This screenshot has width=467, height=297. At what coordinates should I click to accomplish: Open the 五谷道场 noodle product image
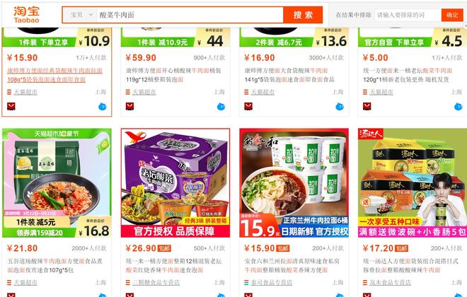(x=57, y=182)
